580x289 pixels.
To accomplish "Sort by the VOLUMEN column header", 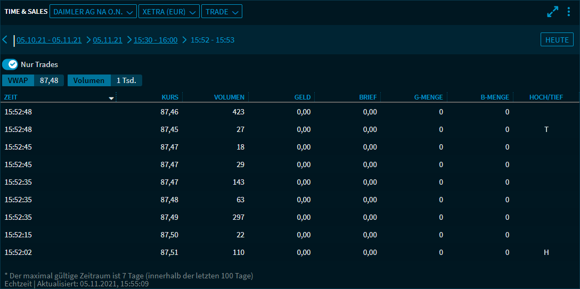I will click(229, 97).
